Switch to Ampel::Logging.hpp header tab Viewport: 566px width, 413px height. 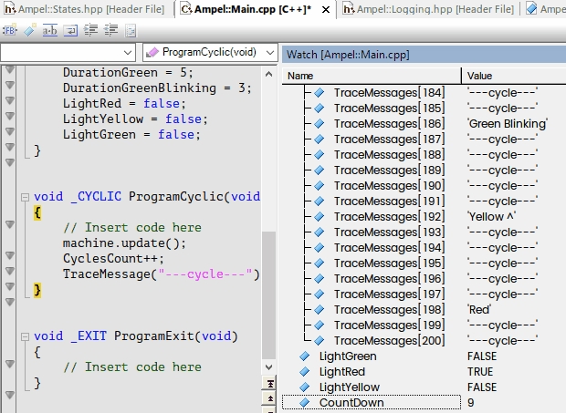(x=428, y=9)
